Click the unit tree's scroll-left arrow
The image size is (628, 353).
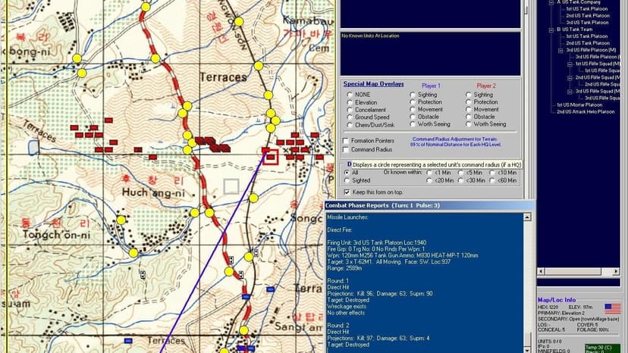point(541,271)
